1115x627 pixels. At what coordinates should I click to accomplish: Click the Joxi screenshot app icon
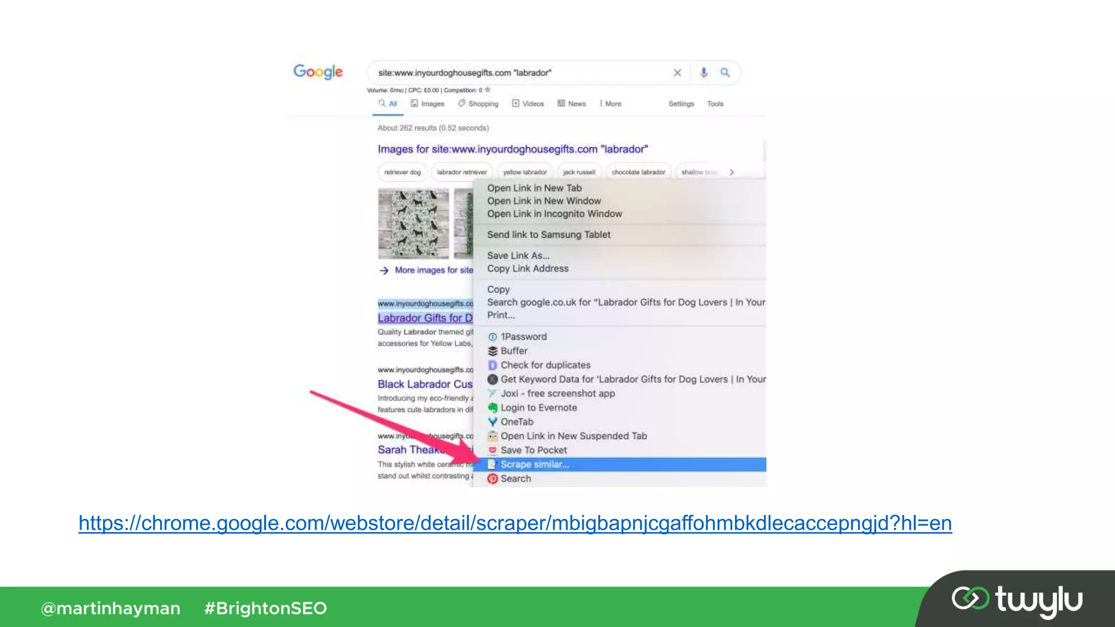pos(493,394)
